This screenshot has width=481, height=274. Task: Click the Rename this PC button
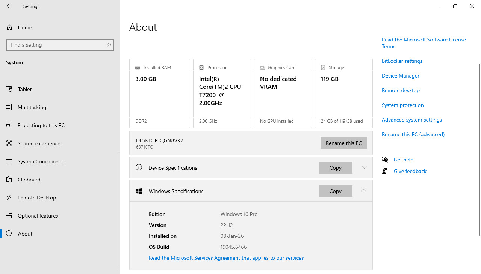(344, 143)
